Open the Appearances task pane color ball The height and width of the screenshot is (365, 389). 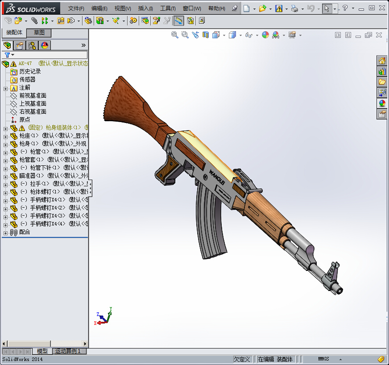click(x=382, y=103)
